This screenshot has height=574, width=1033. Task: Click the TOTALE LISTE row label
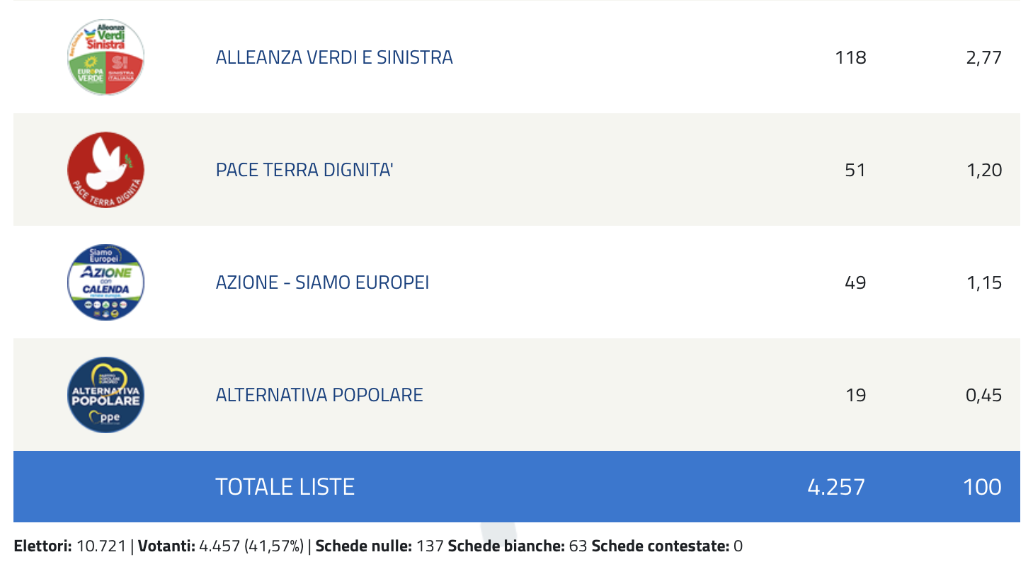(x=285, y=487)
